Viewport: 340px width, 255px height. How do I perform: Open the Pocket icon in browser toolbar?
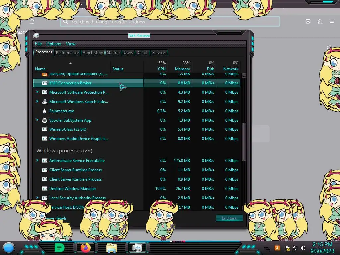(x=308, y=21)
